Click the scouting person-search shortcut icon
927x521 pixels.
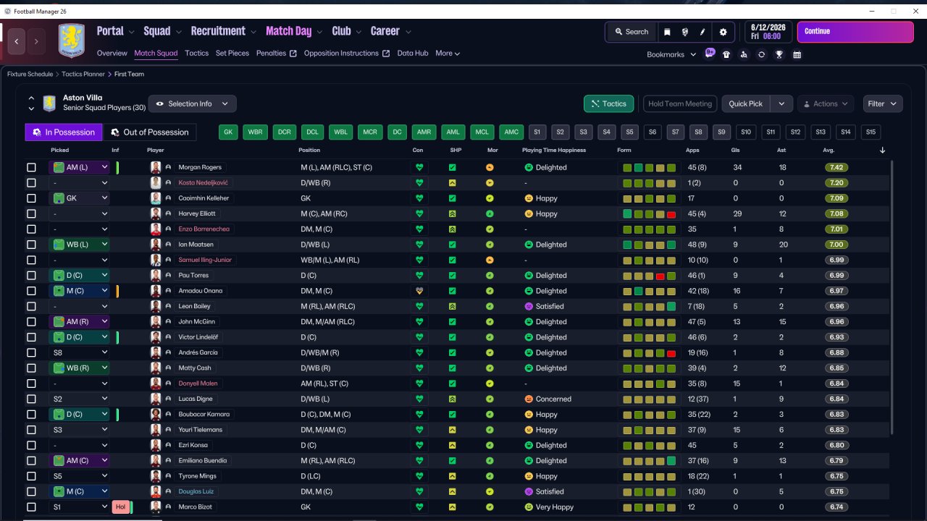[x=744, y=54]
